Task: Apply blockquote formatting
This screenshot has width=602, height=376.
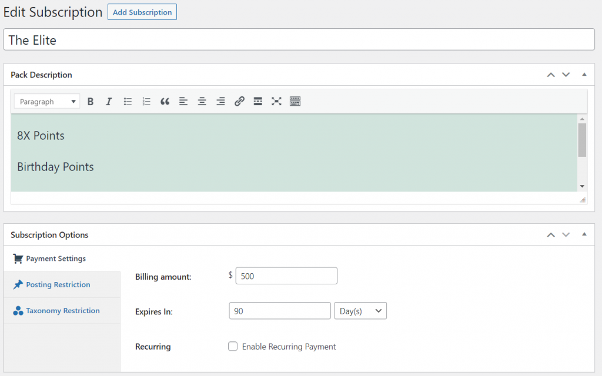Action: pyautogui.click(x=165, y=102)
